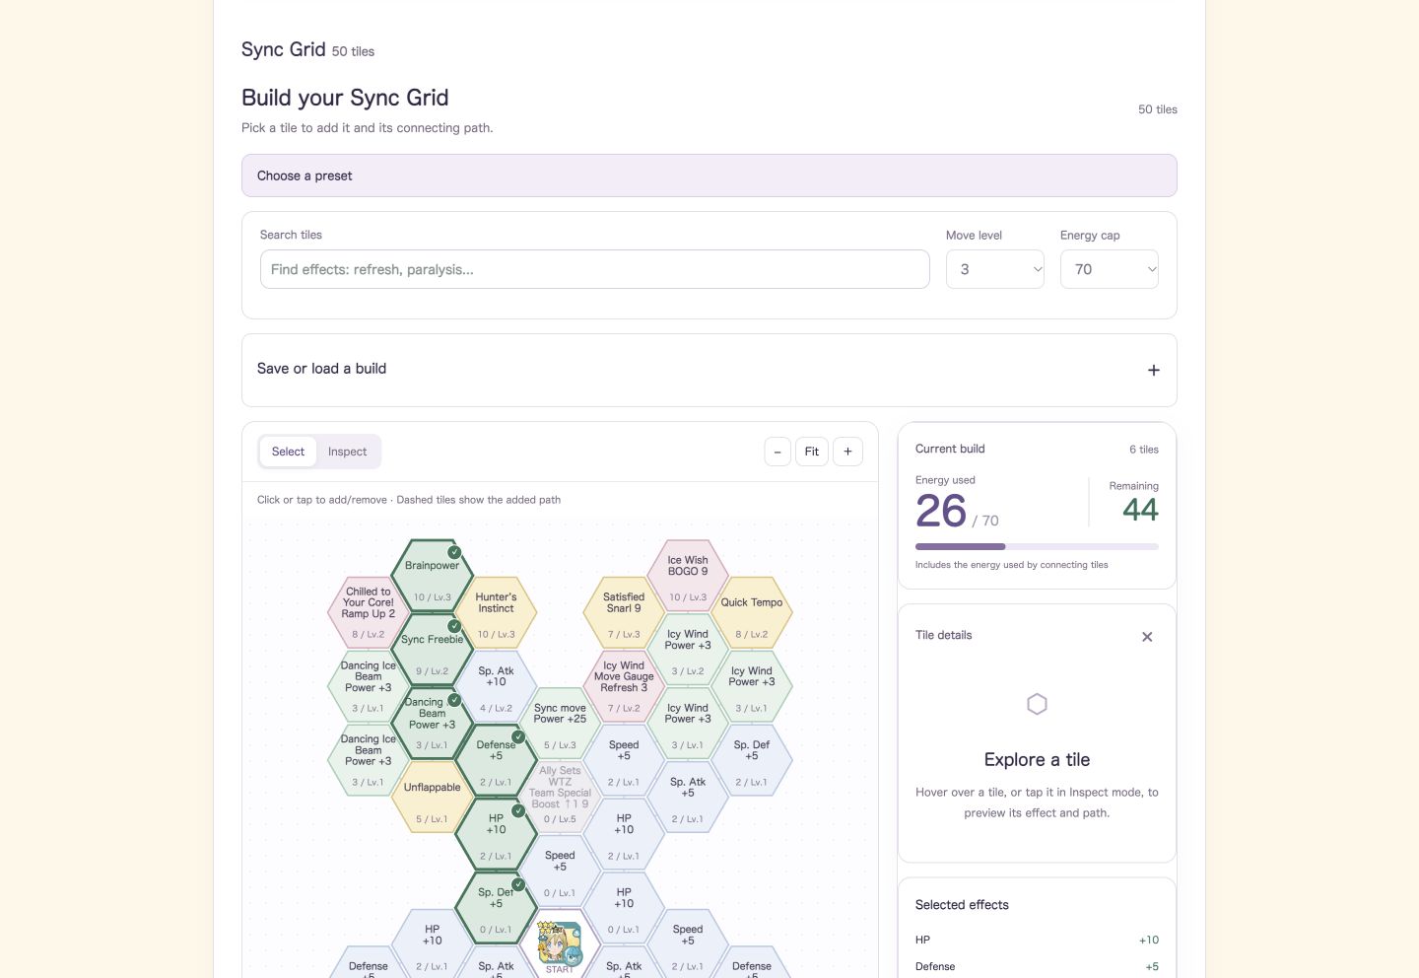Screen dimensions: 1419x978
Task: Open the Choose a preset section
Action: click(x=709, y=175)
